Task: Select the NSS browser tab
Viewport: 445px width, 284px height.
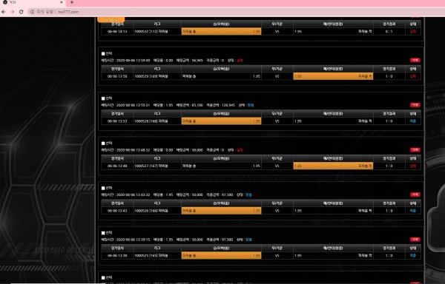Action: coord(33,2)
